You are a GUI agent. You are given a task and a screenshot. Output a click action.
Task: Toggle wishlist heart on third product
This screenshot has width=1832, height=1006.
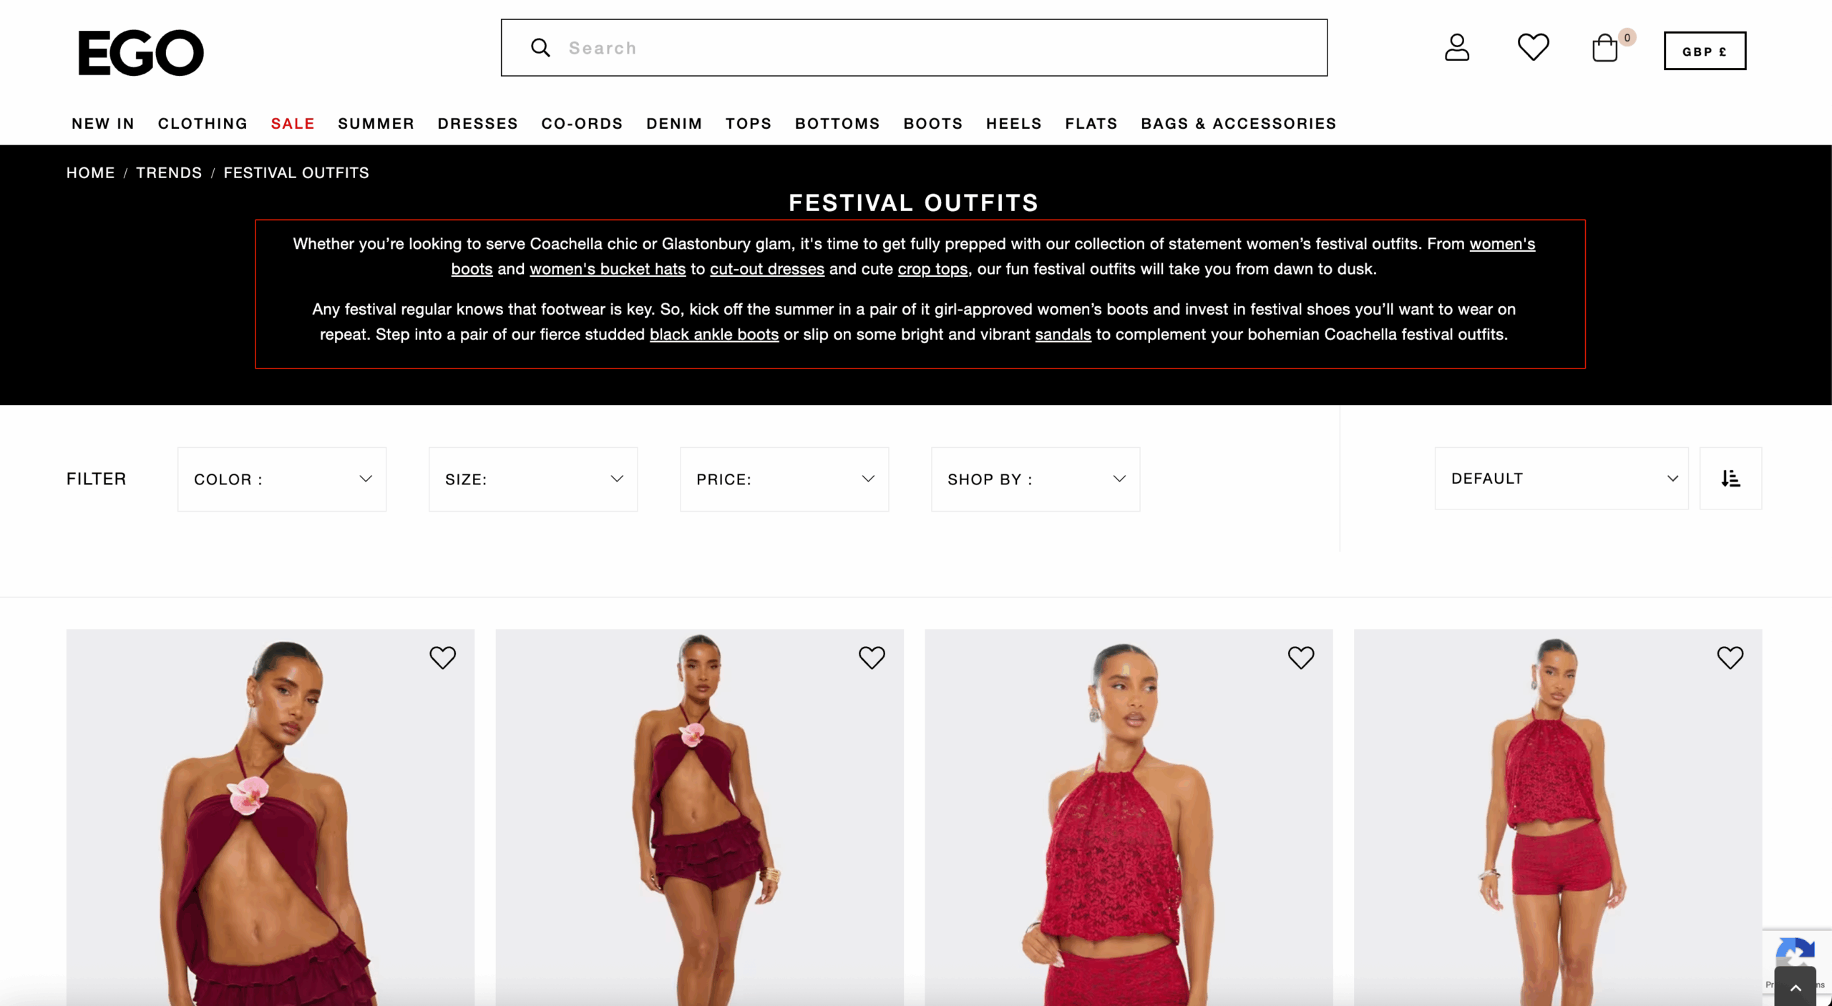(1301, 658)
